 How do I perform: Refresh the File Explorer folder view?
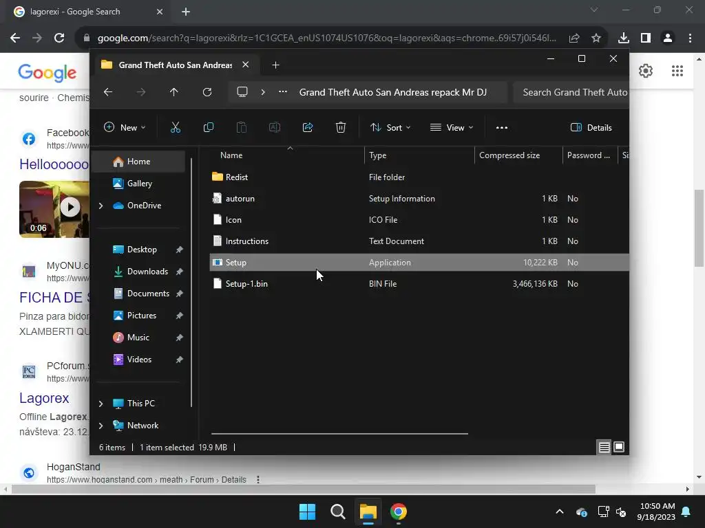point(207,92)
